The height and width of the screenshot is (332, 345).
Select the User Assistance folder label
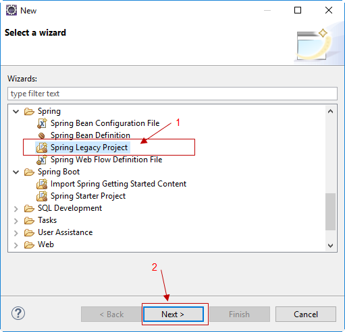[x=65, y=232]
